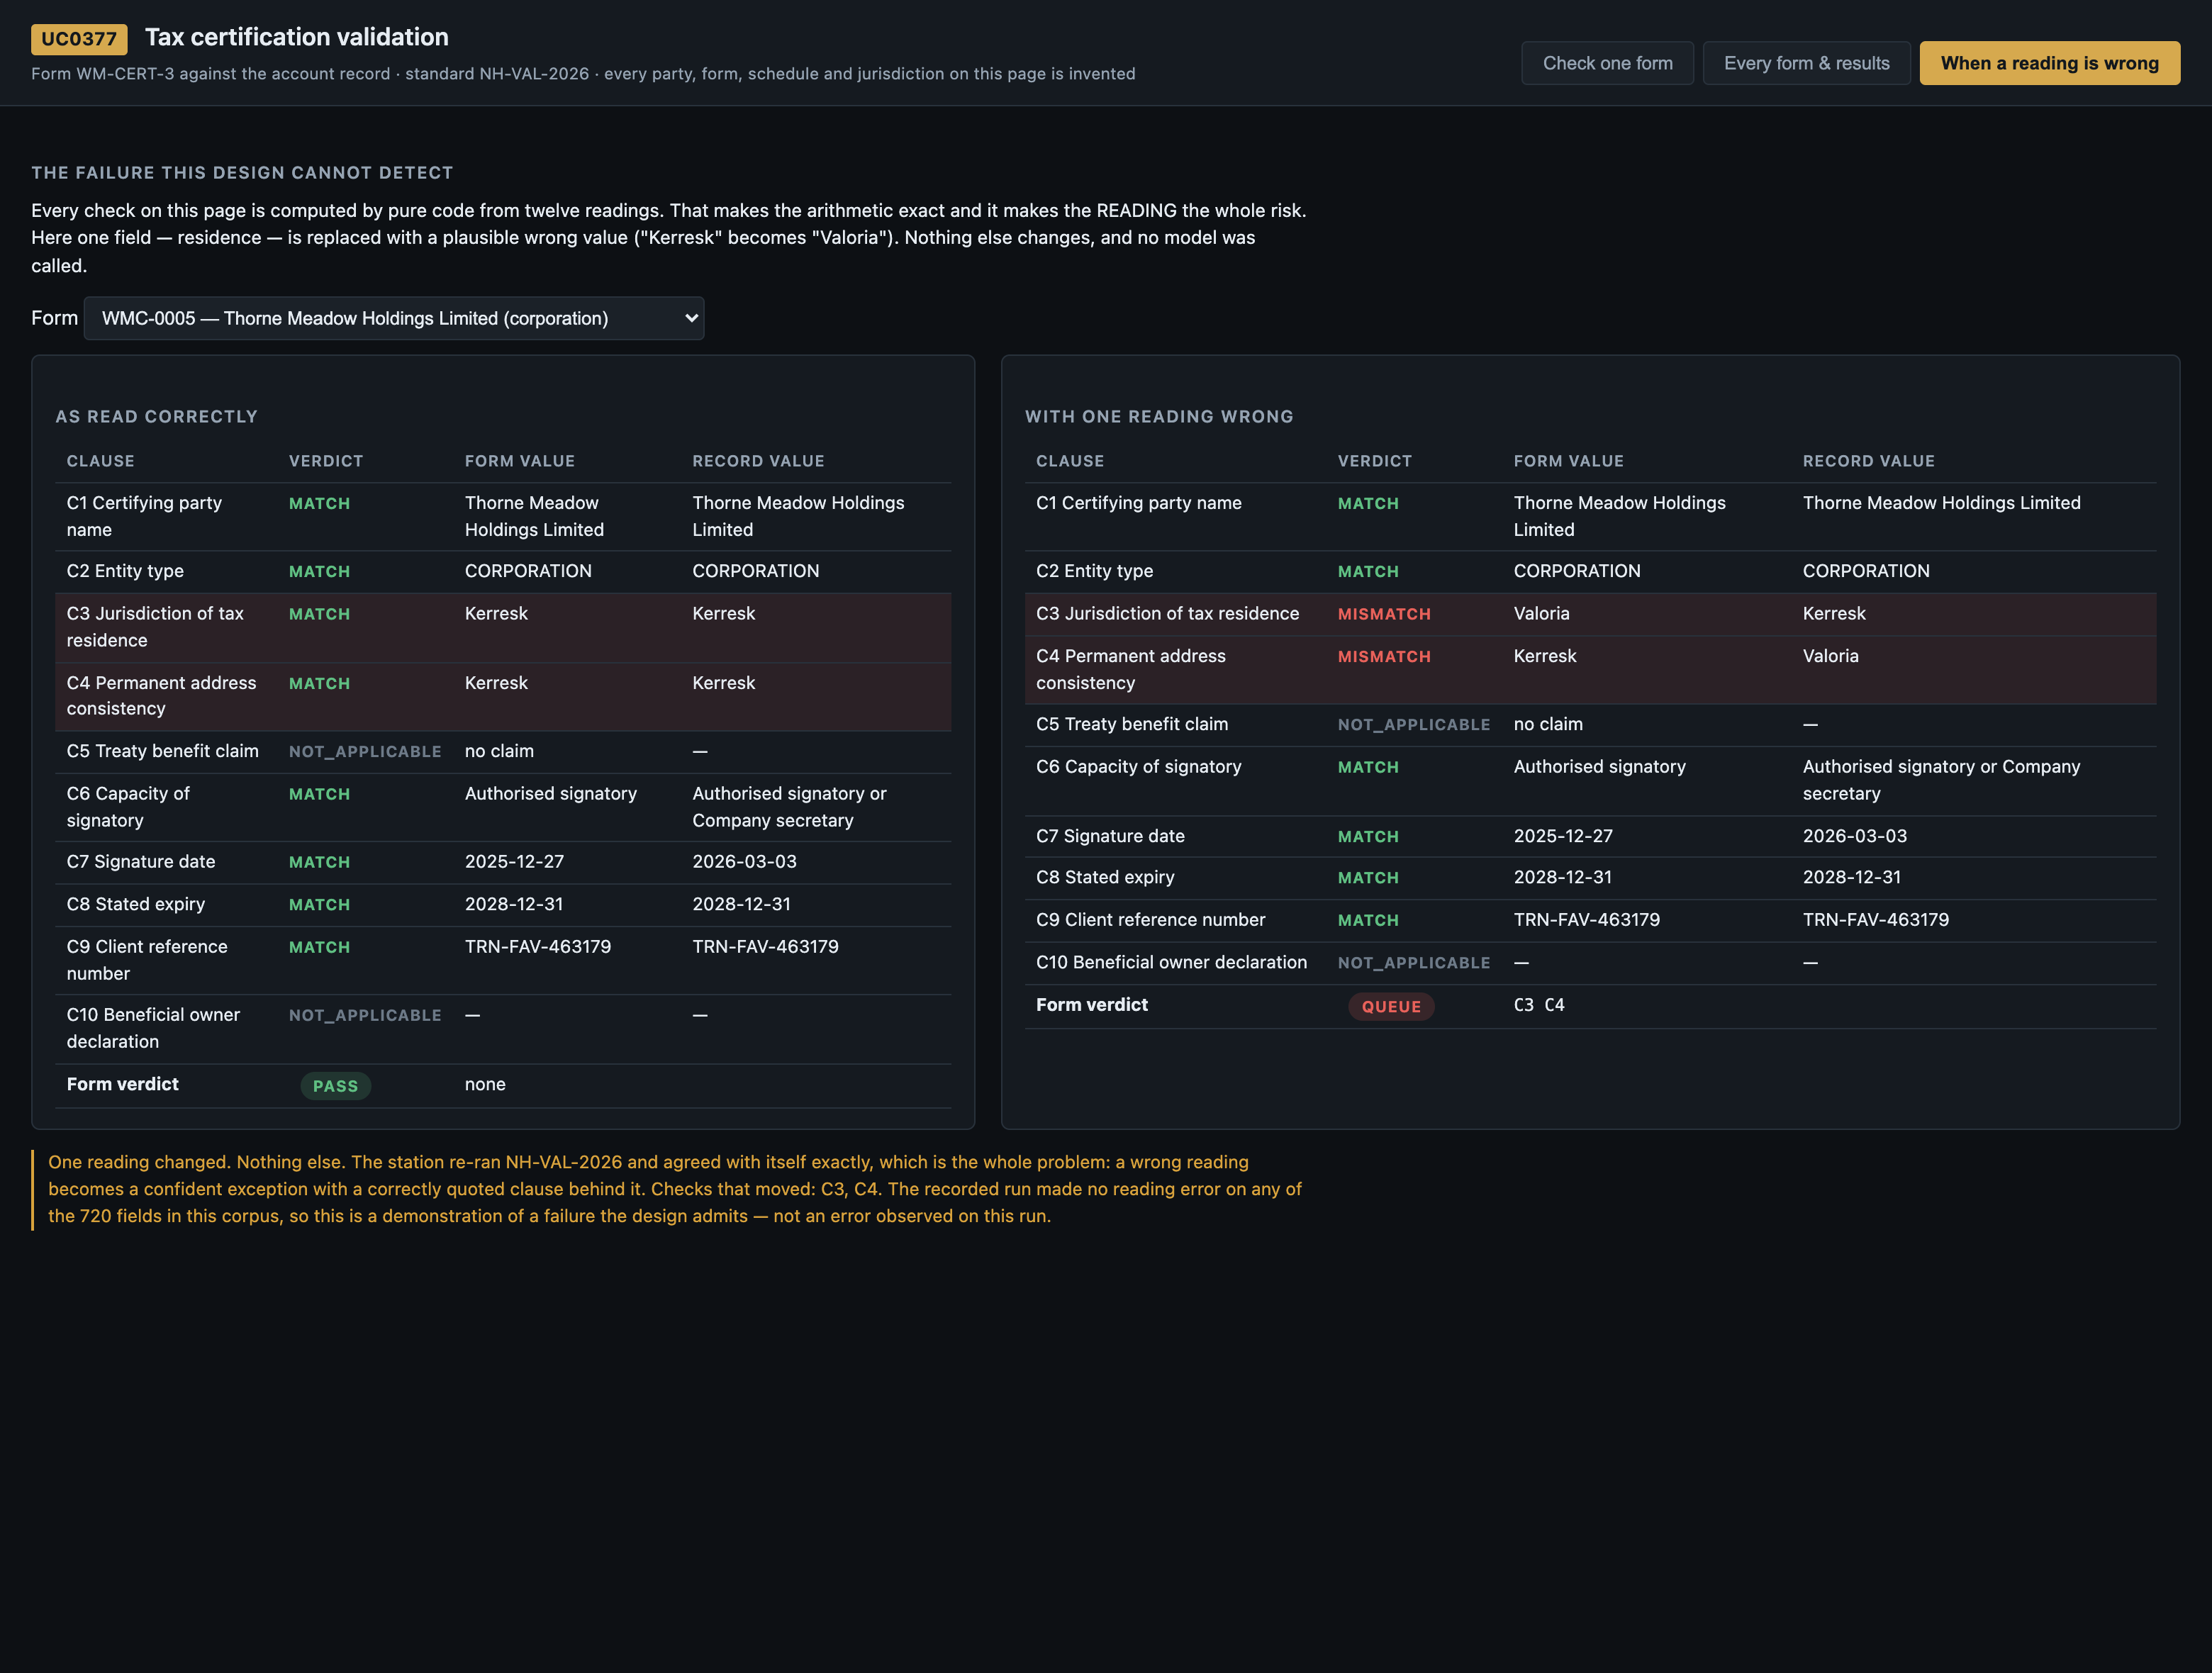Click the Tax certification validation title
The image size is (2212, 1673).
pyautogui.click(x=297, y=37)
